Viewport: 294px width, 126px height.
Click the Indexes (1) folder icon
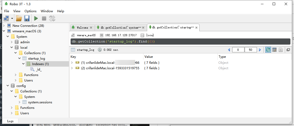pyautogui.click(x=28, y=64)
